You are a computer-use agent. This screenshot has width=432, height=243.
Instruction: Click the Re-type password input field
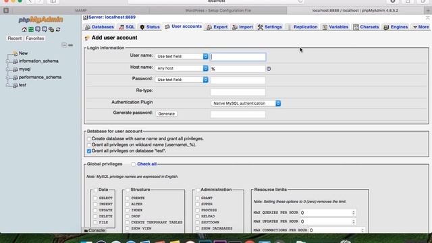238,92
